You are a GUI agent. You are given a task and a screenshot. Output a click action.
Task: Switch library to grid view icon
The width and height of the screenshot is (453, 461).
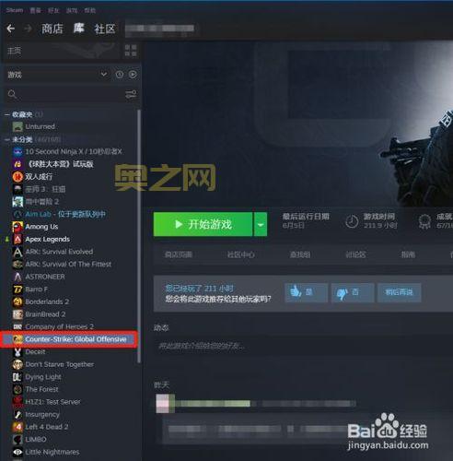(x=131, y=50)
